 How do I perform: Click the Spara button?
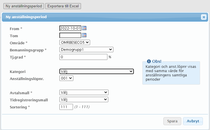[x=172, y=121]
